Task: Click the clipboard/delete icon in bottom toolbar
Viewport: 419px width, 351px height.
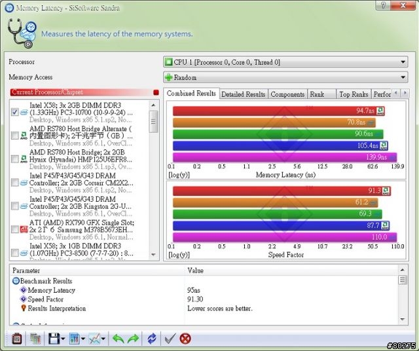Action: (17, 339)
